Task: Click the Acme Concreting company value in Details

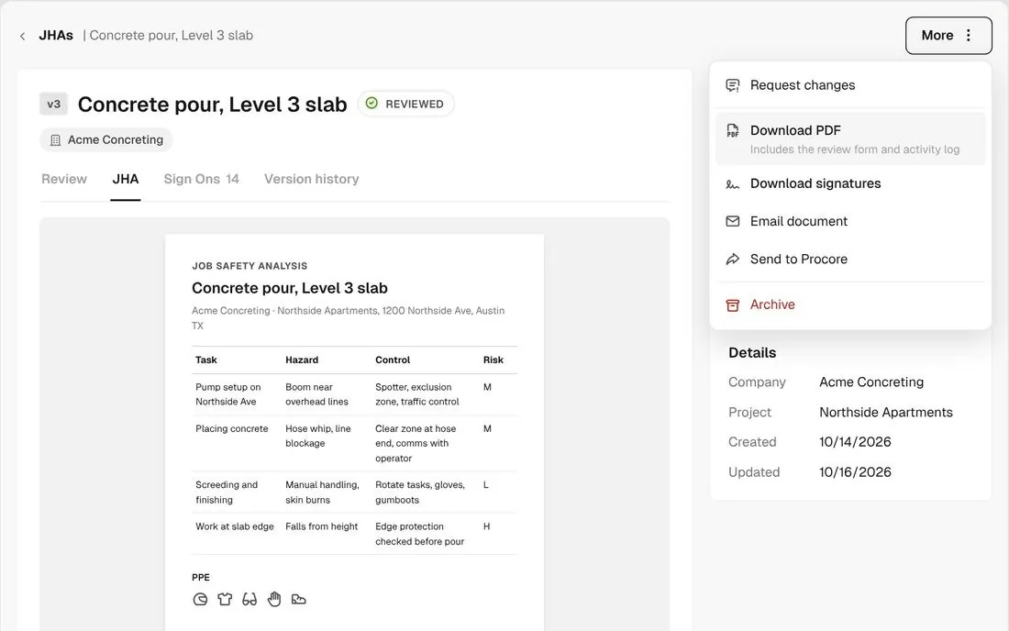Action: (x=871, y=382)
